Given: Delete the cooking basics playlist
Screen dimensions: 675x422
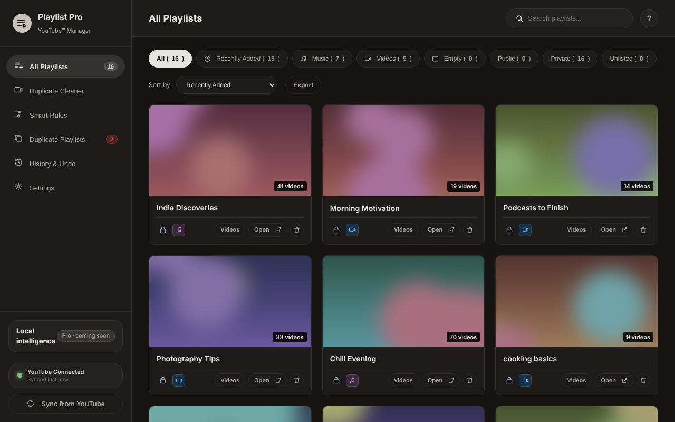Looking at the screenshot, I should coord(643,380).
